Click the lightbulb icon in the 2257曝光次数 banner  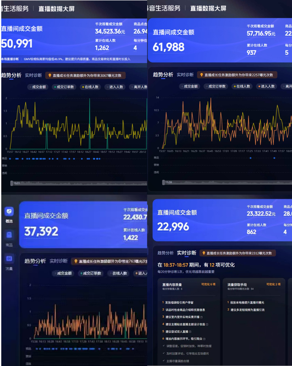pos(202,75)
